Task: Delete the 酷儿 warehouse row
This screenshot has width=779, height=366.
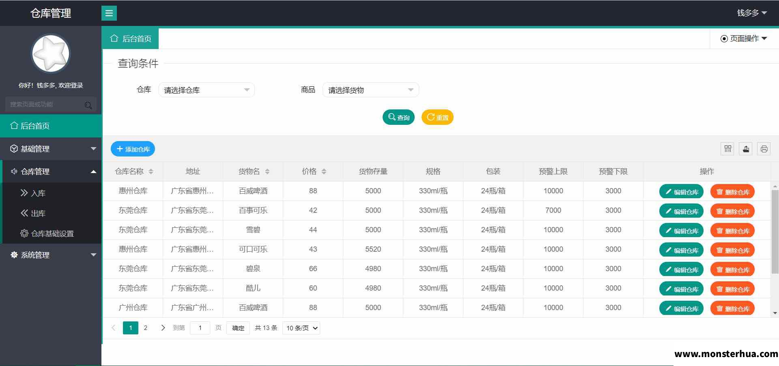Action: coord(732,289)
